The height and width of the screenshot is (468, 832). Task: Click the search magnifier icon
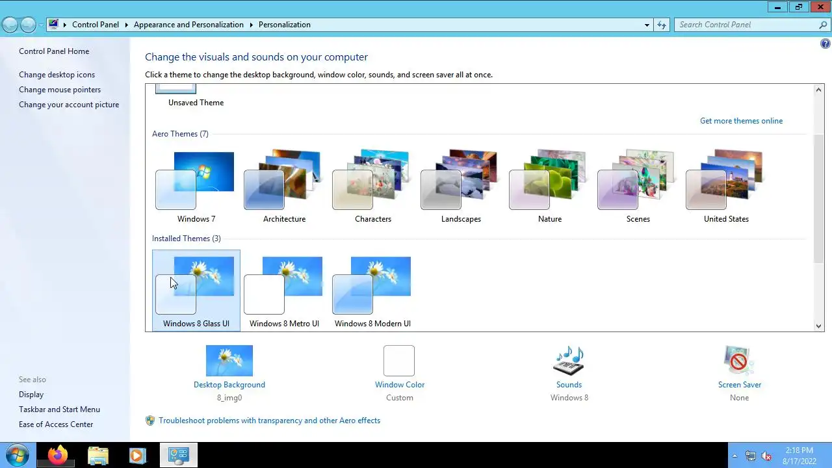coord(823,25)
